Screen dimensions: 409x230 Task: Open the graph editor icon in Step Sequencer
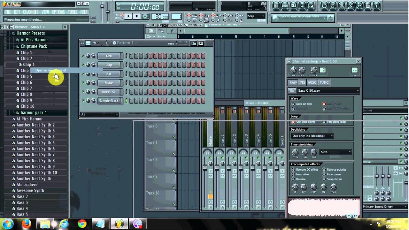(194, 43)
